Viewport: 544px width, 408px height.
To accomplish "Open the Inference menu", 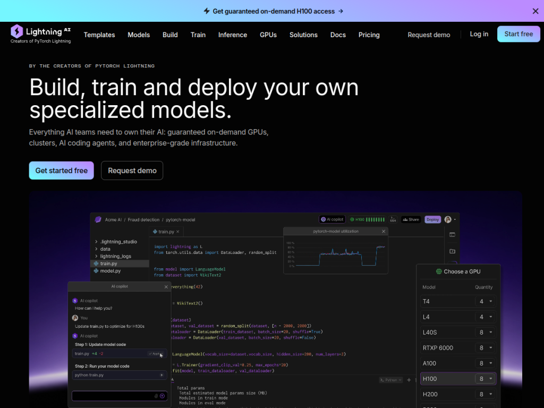I will click(233, 35).
